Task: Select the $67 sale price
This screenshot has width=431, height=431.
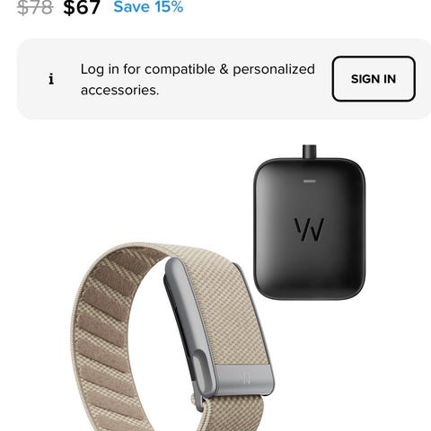Action: 82,7
